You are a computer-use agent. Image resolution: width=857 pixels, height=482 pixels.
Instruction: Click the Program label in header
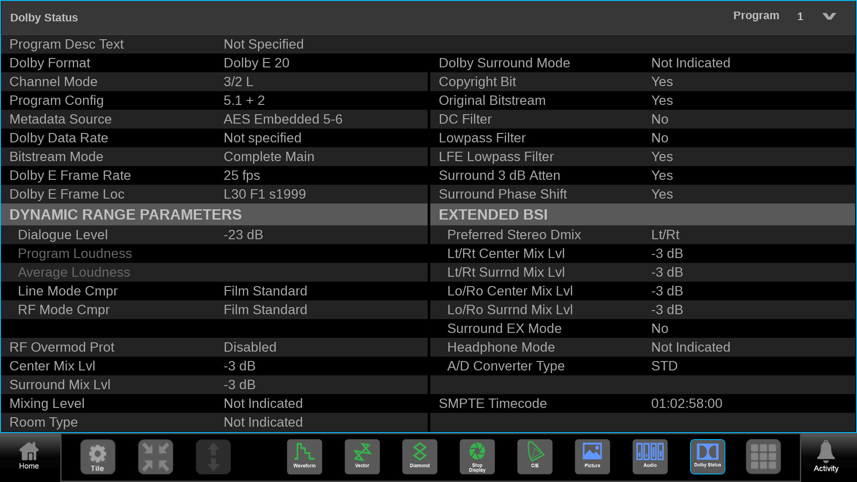[756, 16]
